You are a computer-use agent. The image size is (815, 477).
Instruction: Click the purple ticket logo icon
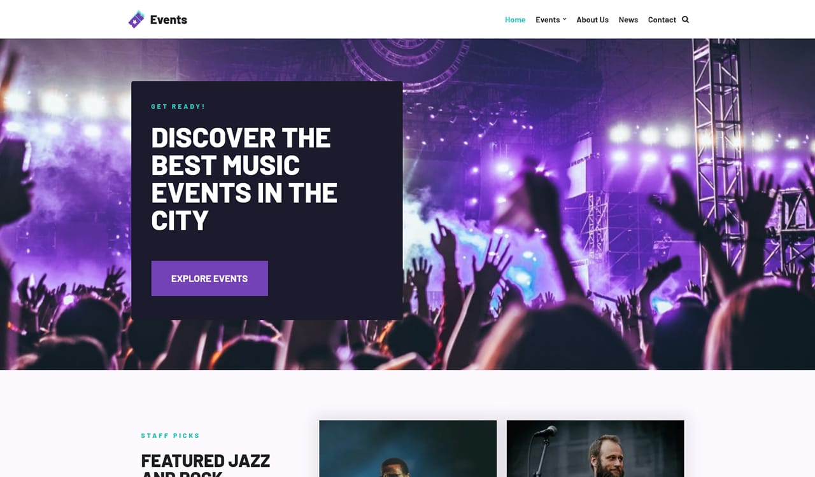(x=136, y=20)
